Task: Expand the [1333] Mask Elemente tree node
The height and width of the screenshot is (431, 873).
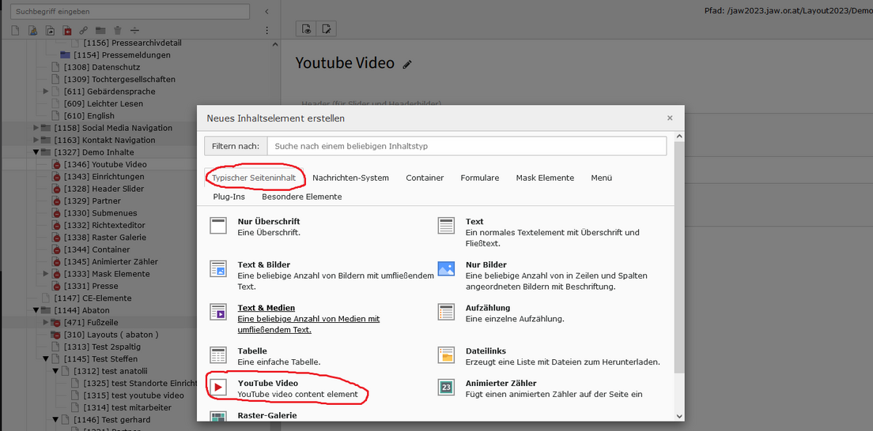Action: pyautogui.click(x=46, y=274)
